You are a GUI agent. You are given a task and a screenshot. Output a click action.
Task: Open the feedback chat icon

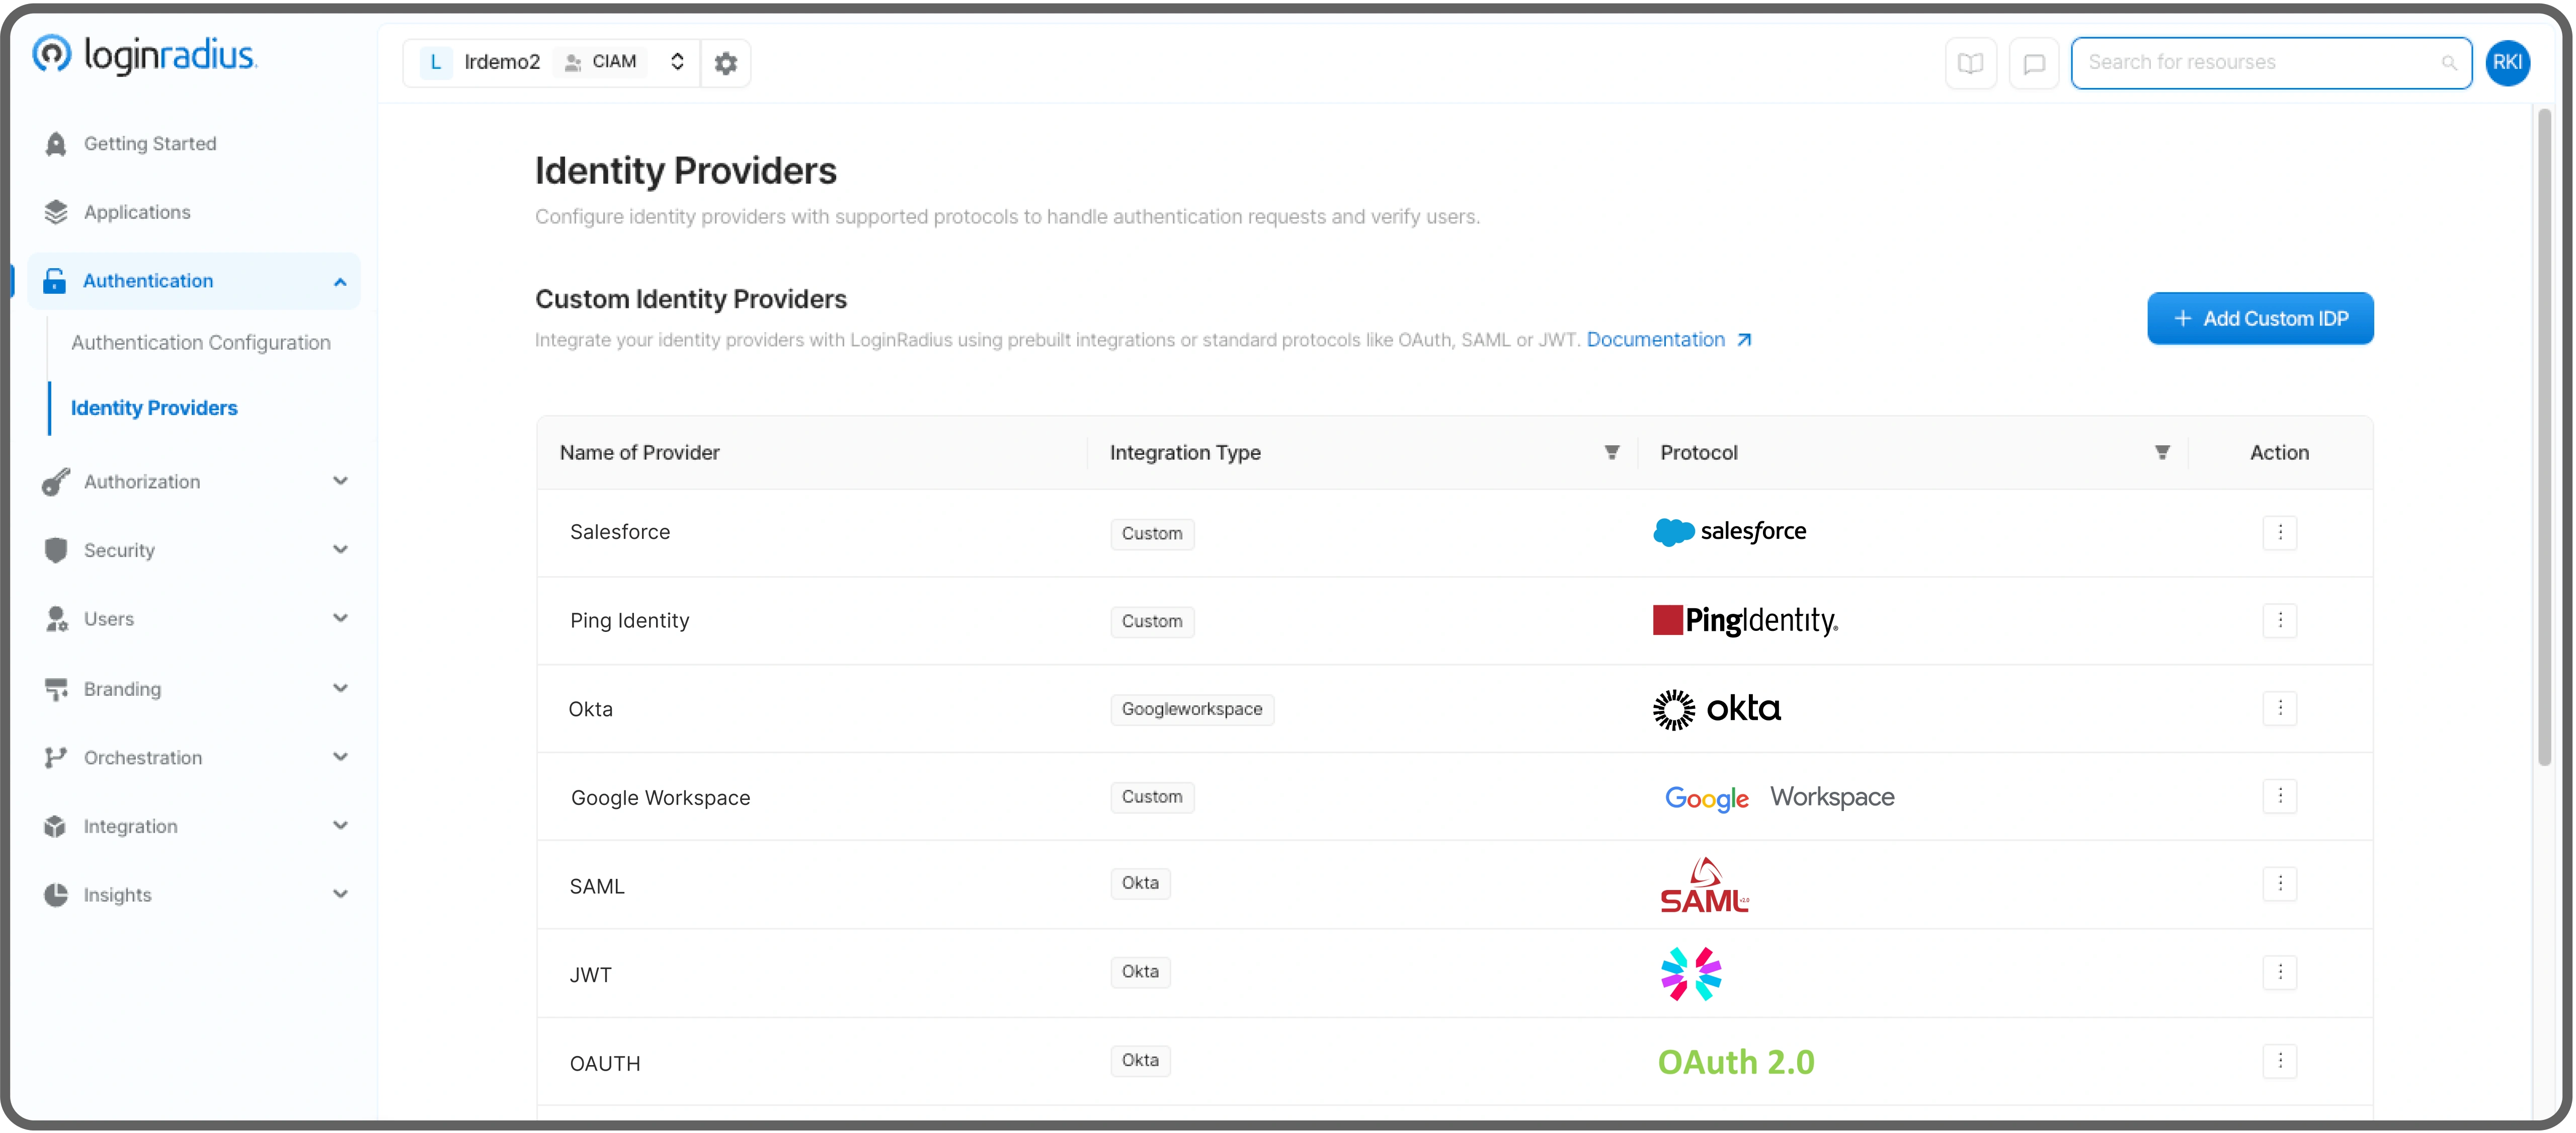click(x=2034, y=62)
